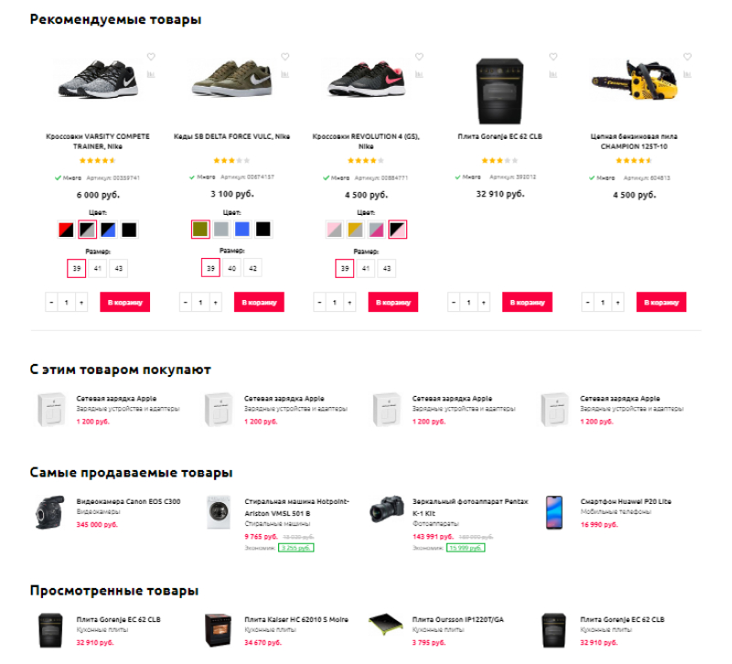Screen dimensions: 732x664
Task: Add CHAMPION chainsaw to comparison chart
Action: click(687, 74)
